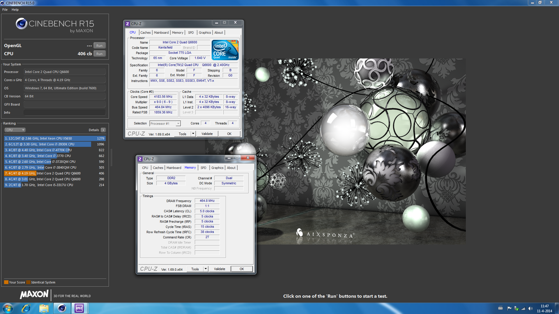Click the Processor field in Your System

pos(65,72)
